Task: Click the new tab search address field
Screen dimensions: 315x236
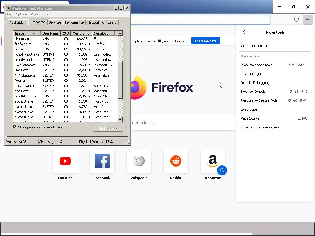Action: click(183, 122)
